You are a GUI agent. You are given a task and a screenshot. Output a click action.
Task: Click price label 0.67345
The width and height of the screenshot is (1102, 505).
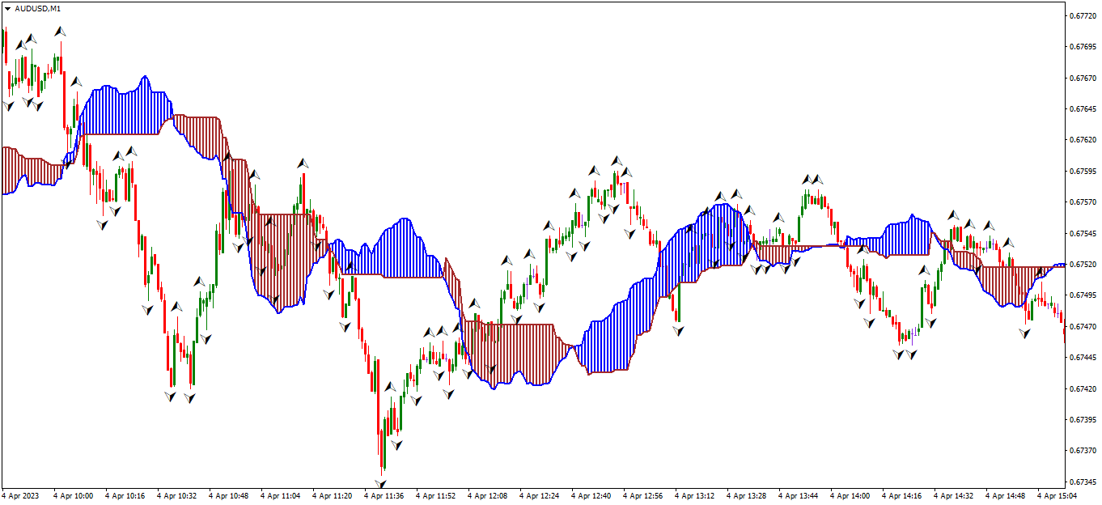click(x=1082, y=482)
